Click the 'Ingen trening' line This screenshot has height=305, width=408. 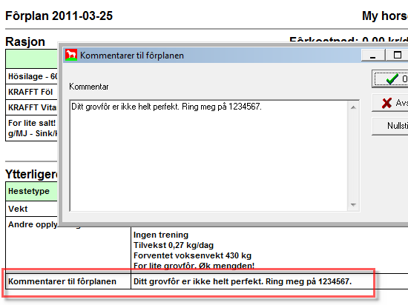click(x=161, y=235)
